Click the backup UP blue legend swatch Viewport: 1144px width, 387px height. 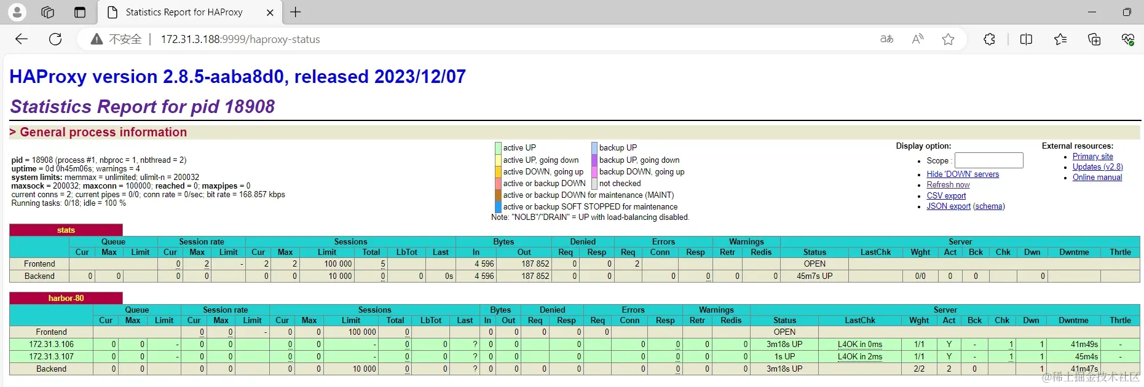click(x=594, y=148)
